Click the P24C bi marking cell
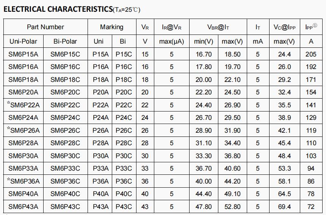The width and height of the screenshot is (326, 215). coord(124,118)
